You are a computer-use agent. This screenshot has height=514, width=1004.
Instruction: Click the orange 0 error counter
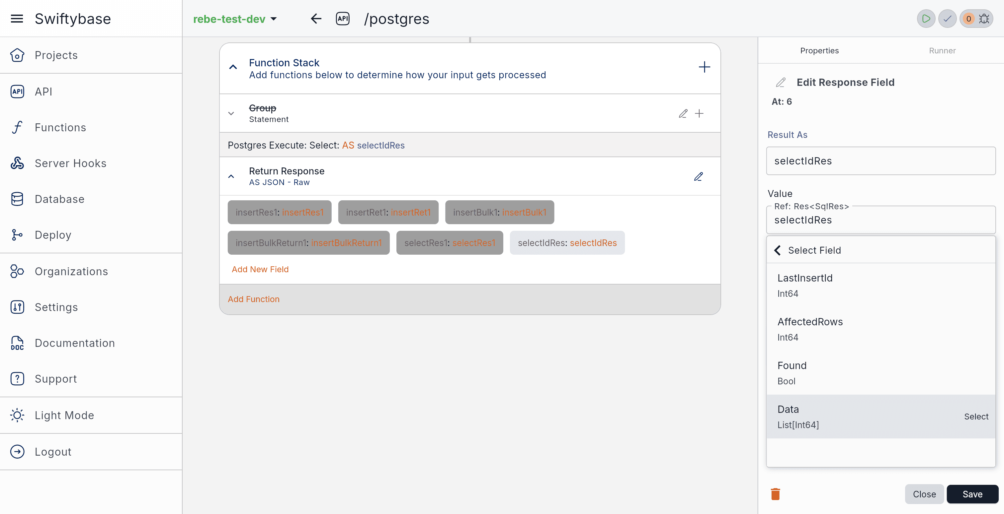pos(968,19)
